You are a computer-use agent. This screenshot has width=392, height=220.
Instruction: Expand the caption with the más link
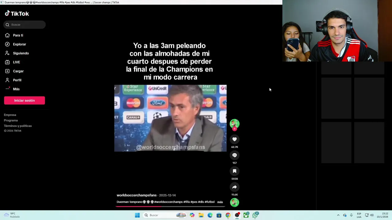220,202
